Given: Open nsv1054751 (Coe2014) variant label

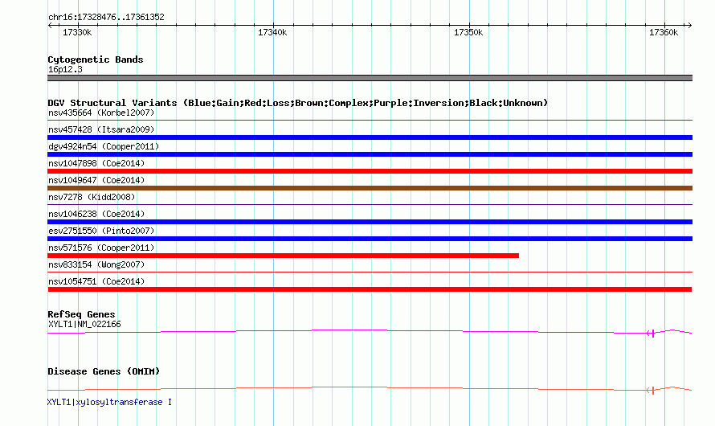Looking at the screenshot, I should 96,281.
